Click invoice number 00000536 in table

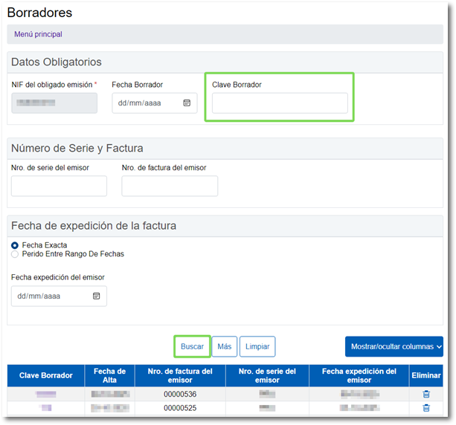pos(179,395)
